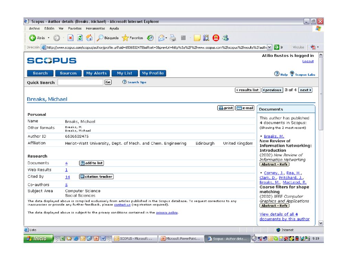352x264 pixels.
Task: Follow the contact us link
Action: pos(122,205)
